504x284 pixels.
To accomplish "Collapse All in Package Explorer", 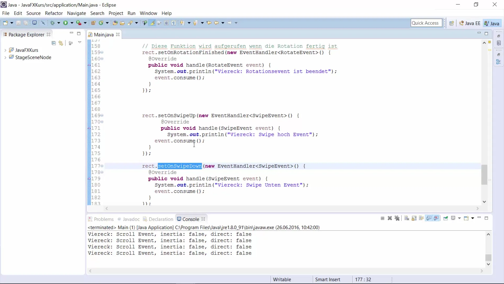I will [x=54, y=43].
